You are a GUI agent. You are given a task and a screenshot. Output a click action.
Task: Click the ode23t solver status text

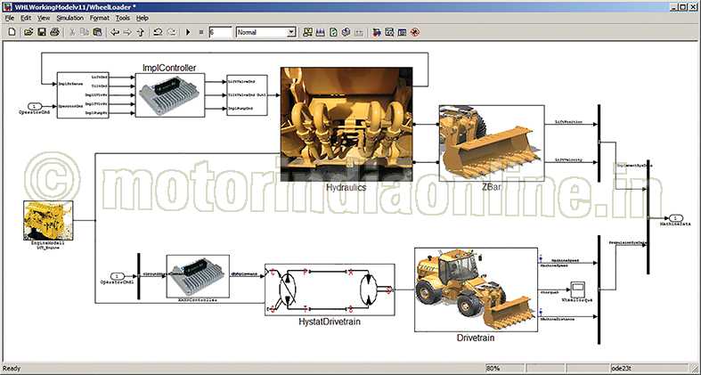click(622, 368)
